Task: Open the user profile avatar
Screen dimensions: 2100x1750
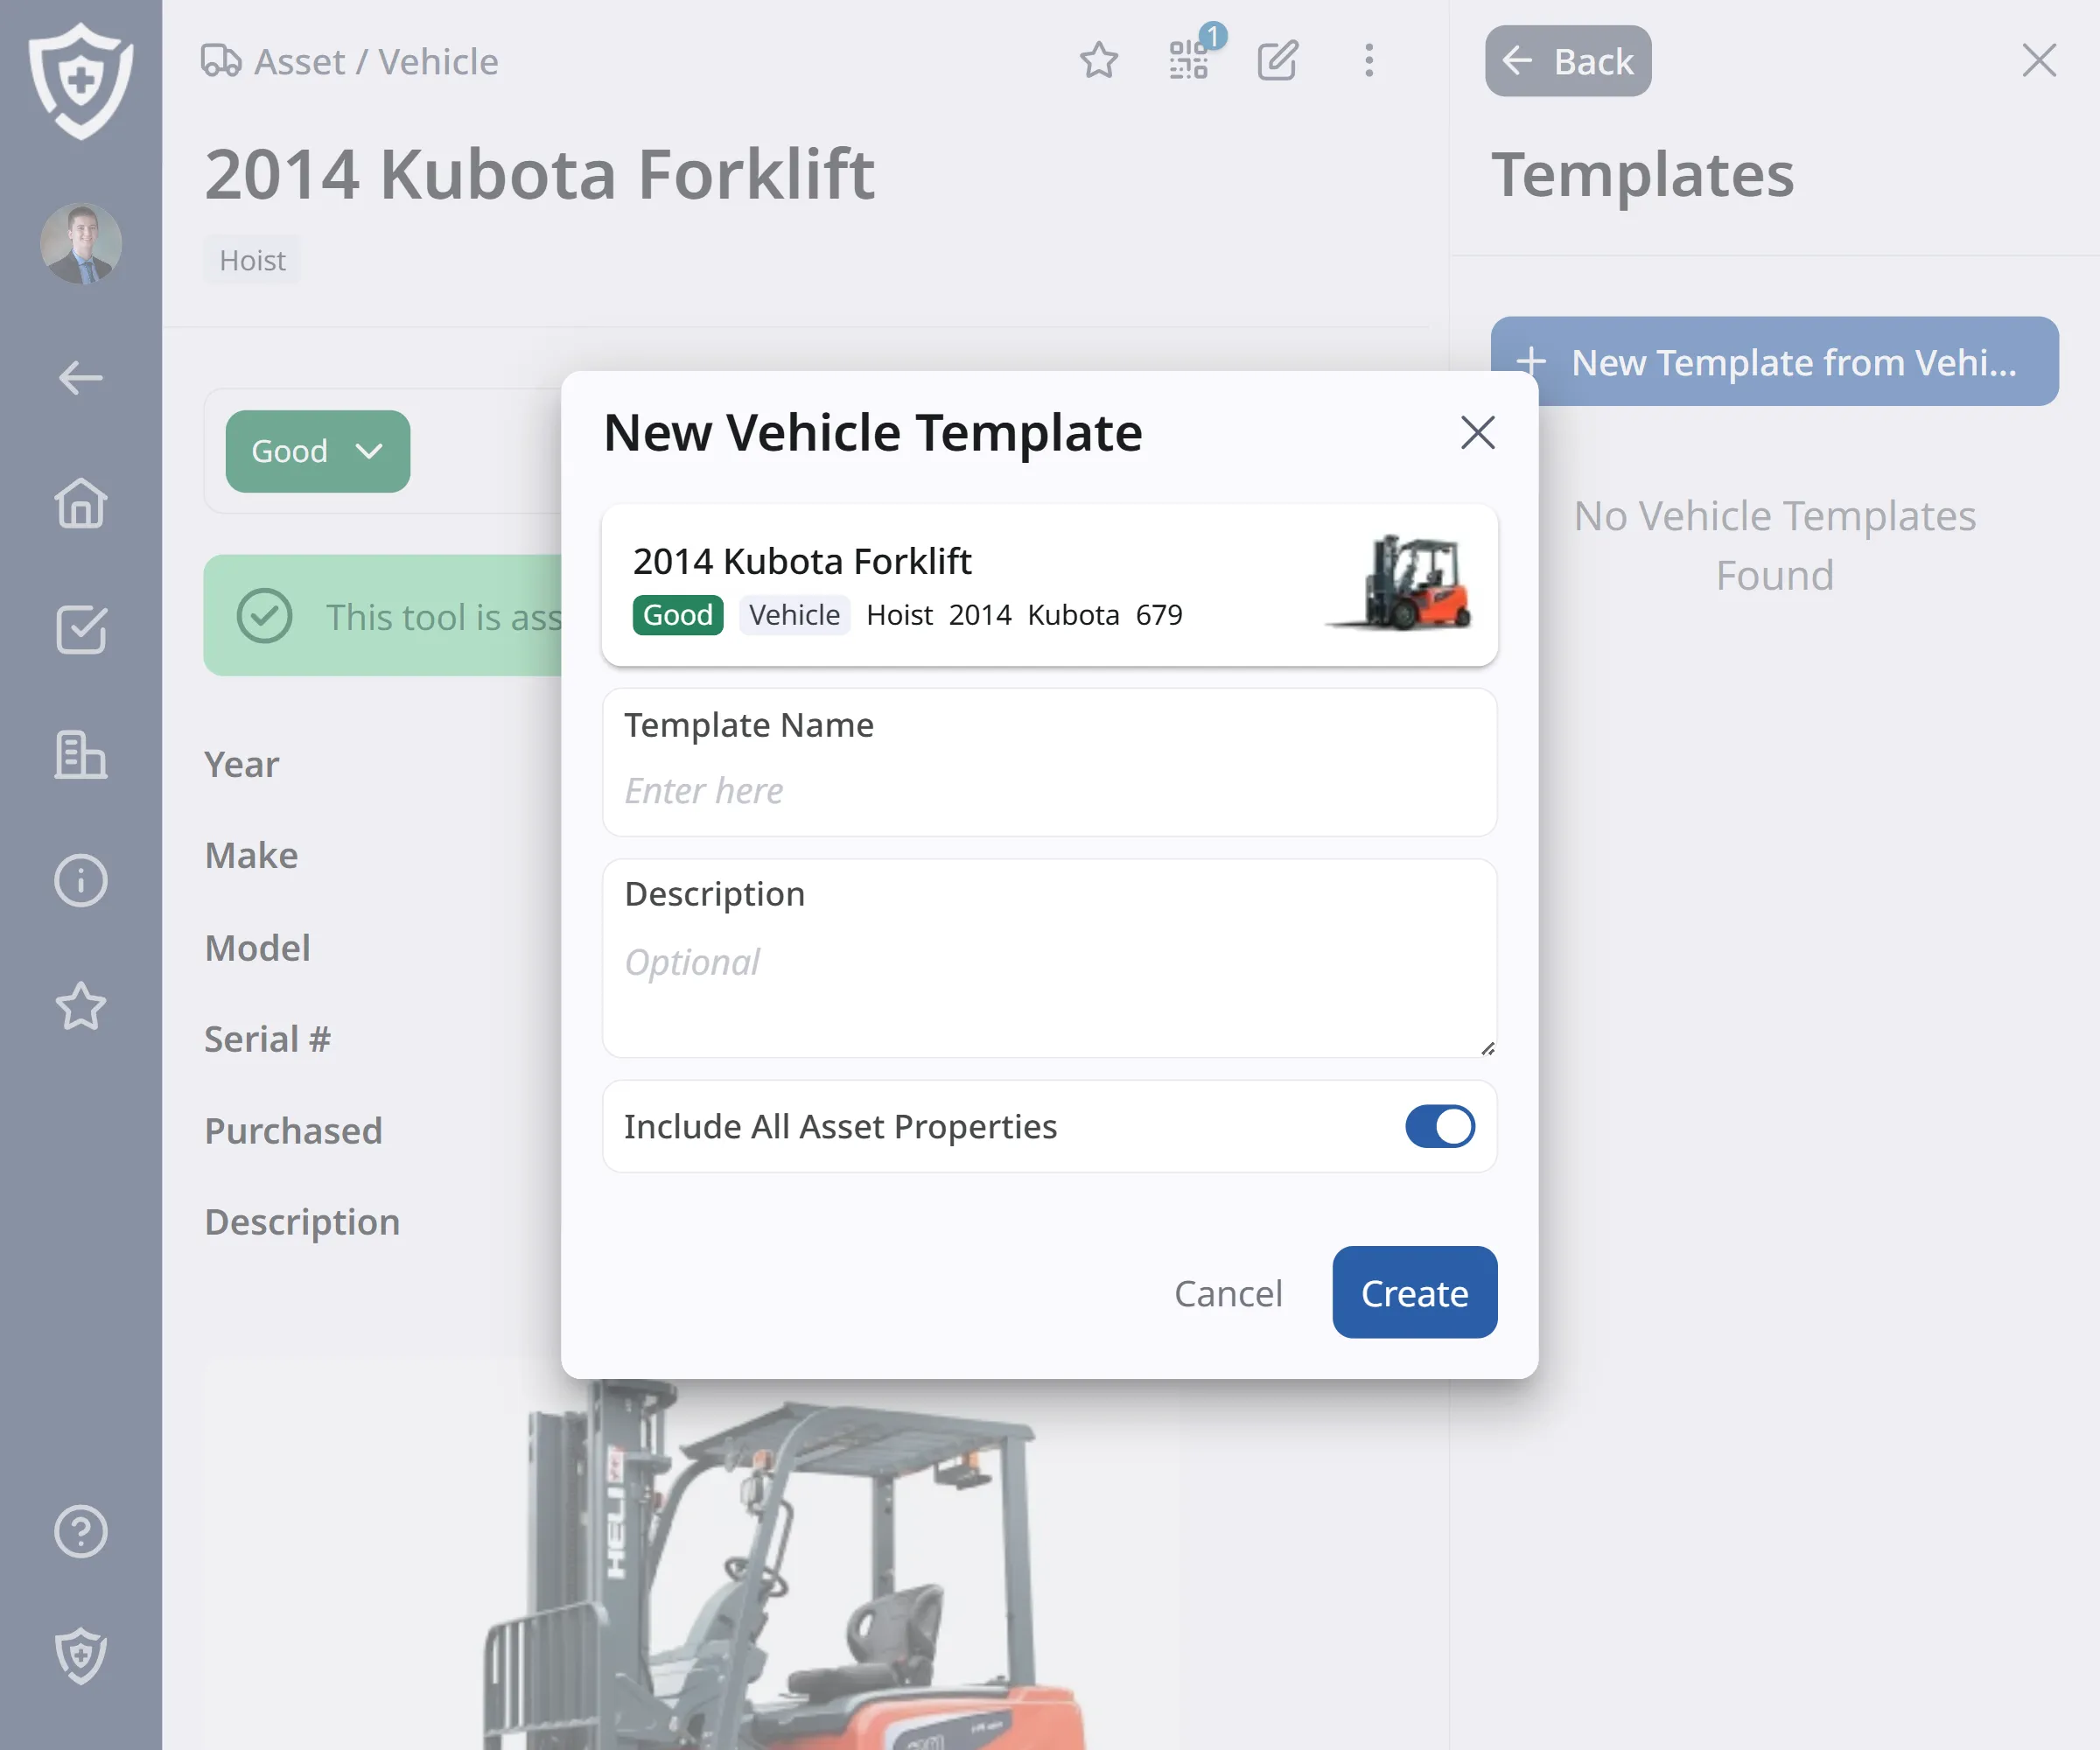Action: tap(81, 244)
